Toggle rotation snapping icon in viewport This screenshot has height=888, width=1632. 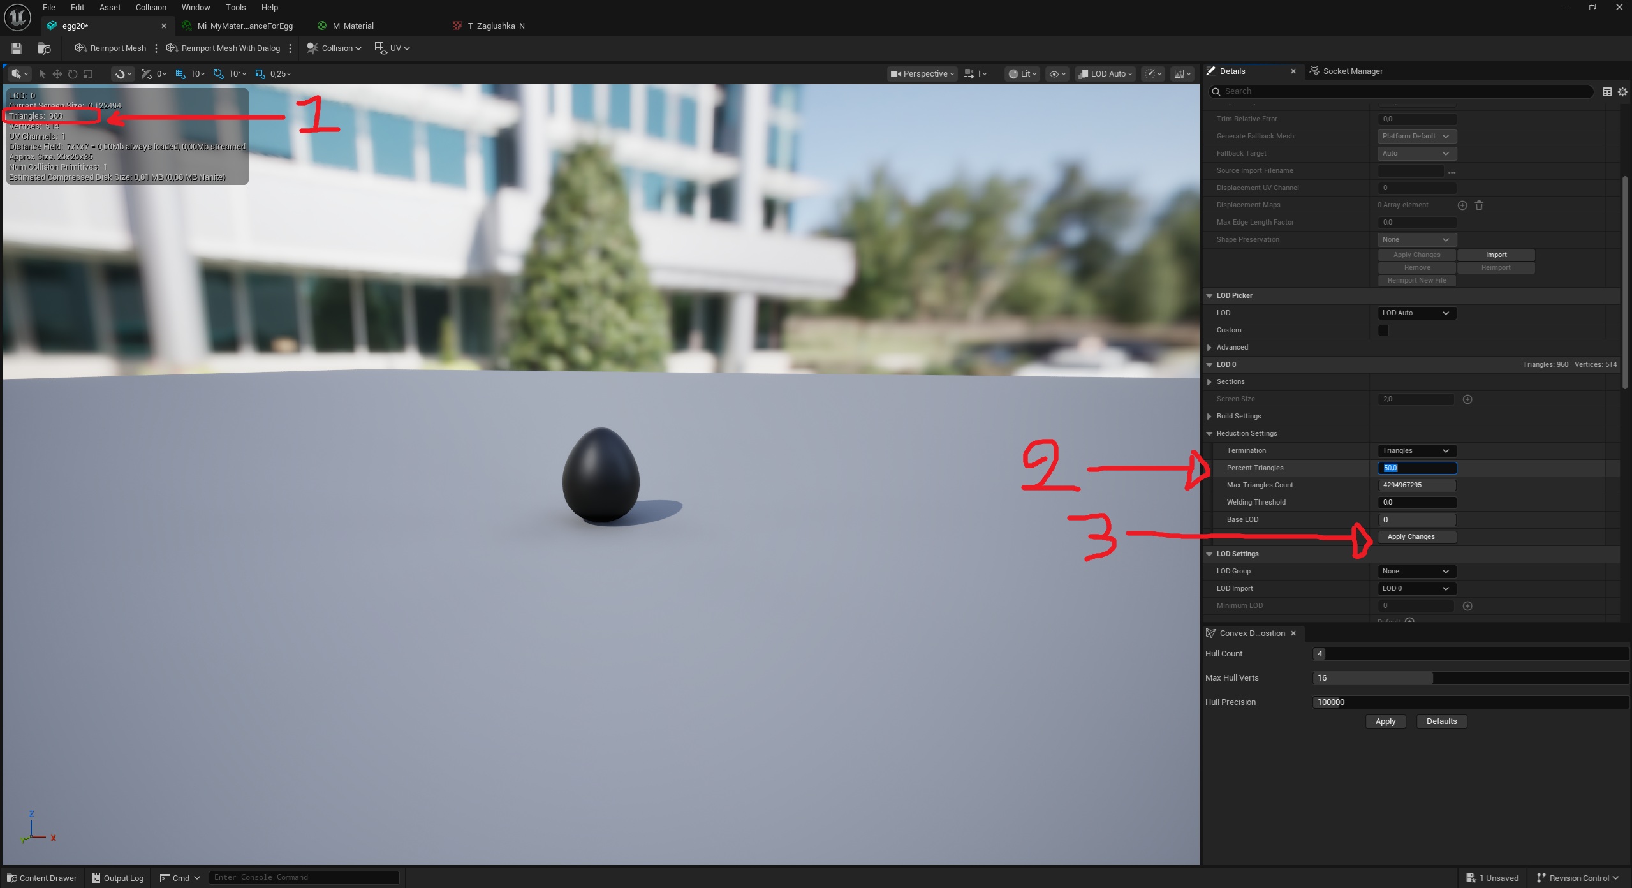(219, 74)
